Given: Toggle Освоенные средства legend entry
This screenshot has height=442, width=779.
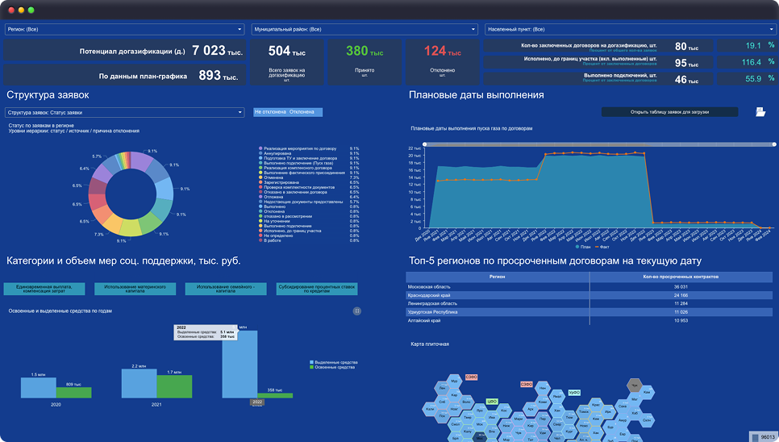Looking at the screenshot, I should (332, 367).
